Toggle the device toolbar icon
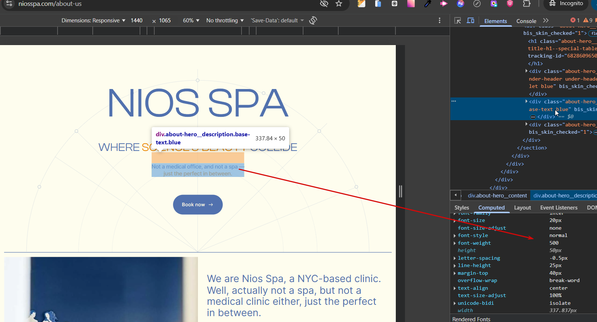597x322 pixels. coord(471,21)
